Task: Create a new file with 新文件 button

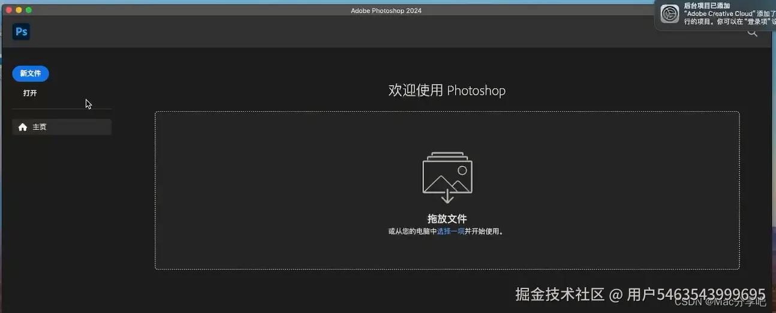Action: pos(31,73)
